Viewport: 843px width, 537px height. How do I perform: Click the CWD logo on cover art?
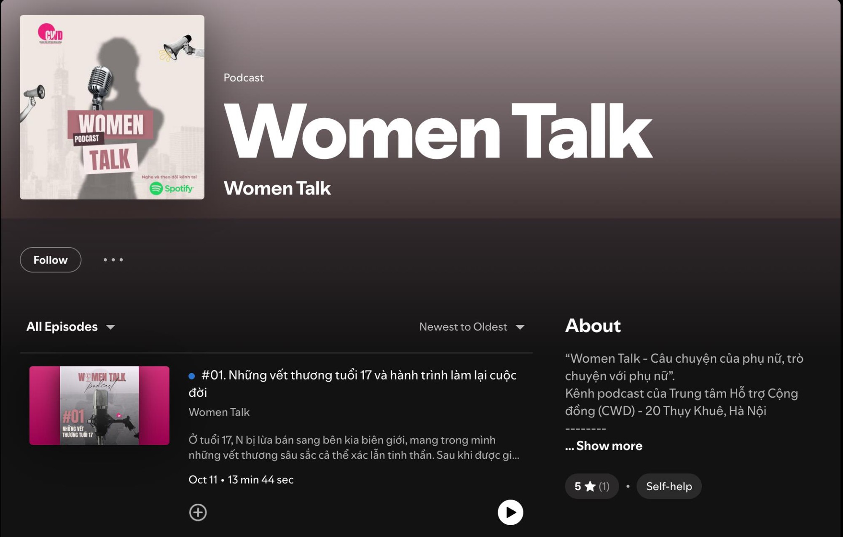(51, 33)
